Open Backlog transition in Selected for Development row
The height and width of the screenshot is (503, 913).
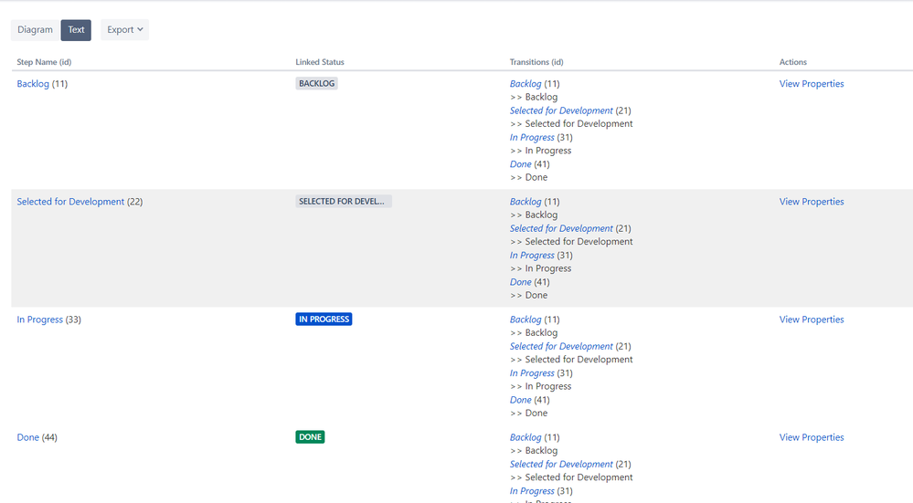coord(526,202)
